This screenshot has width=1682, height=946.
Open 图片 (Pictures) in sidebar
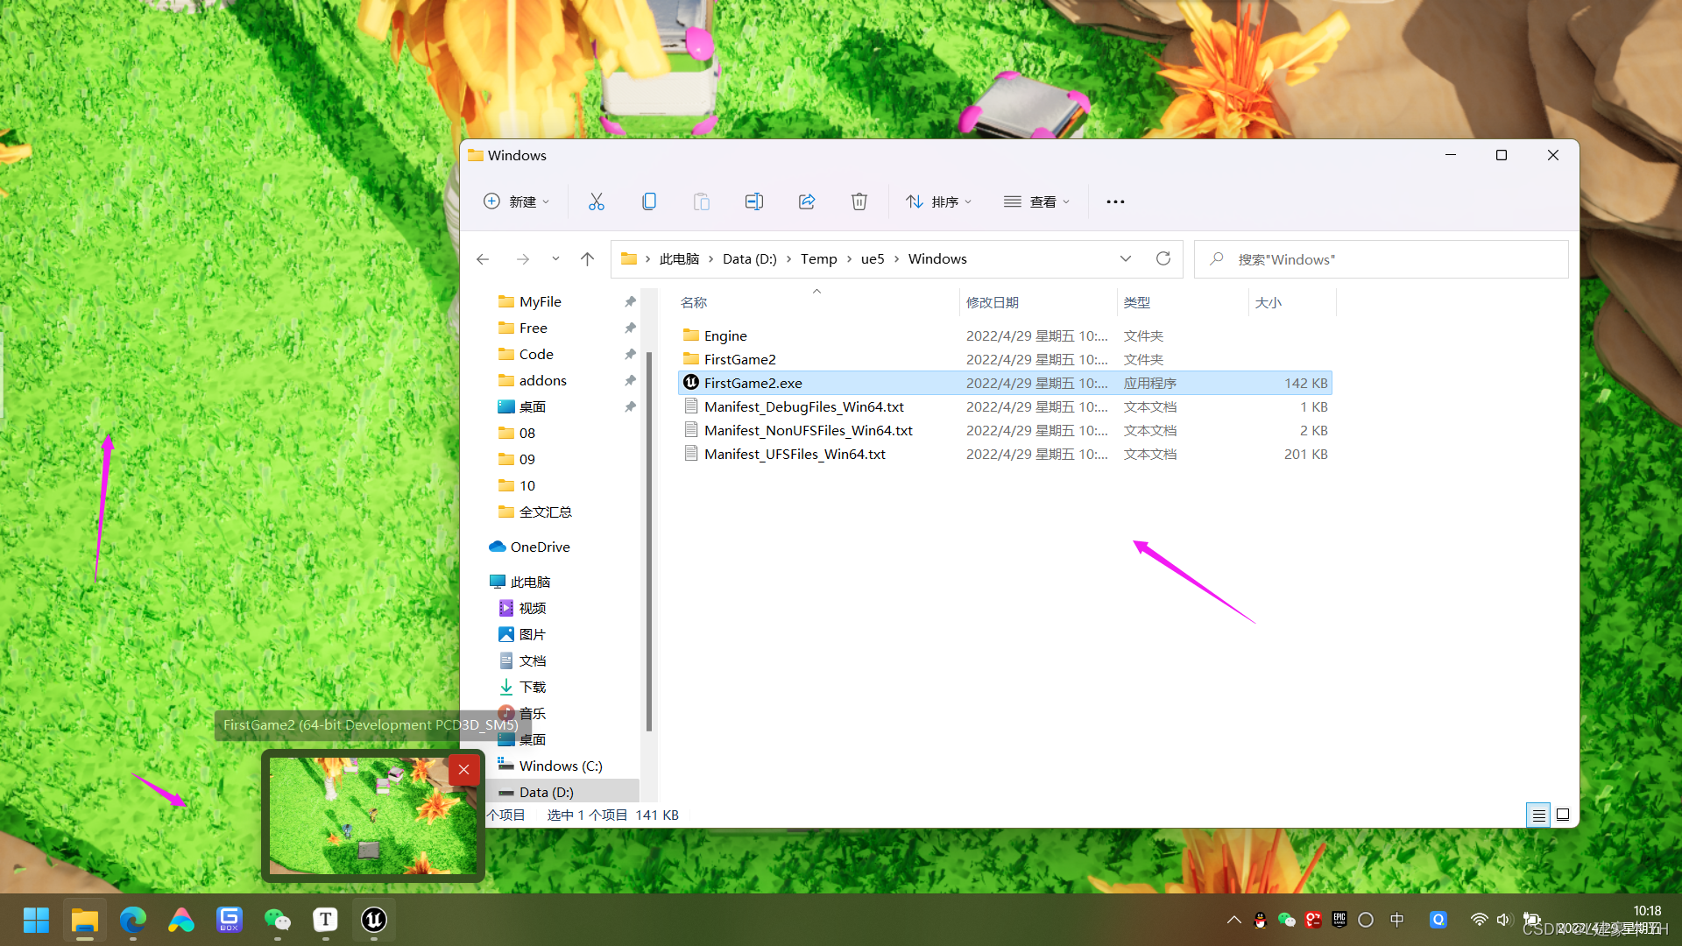(x=532, y=634)
